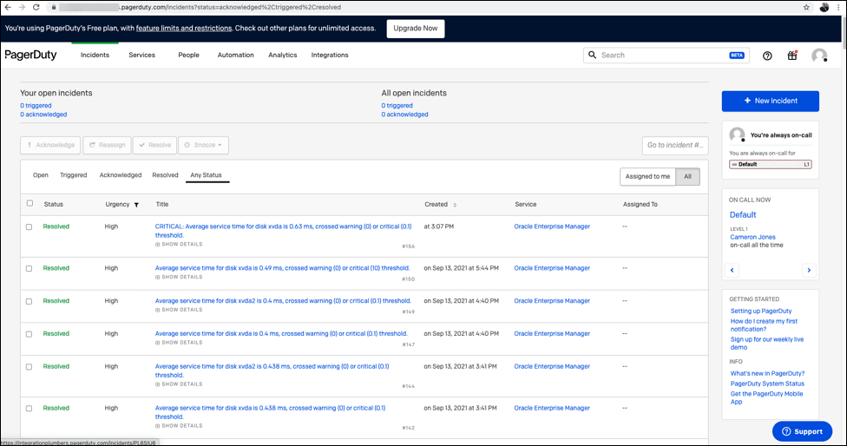The width and height of the screenshot is (847, 446).
Task: Open the CRITICAL incident #156 title
Action: click(283, 231)
